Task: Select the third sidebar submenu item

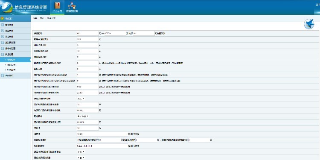Action: tap(15, 70)
